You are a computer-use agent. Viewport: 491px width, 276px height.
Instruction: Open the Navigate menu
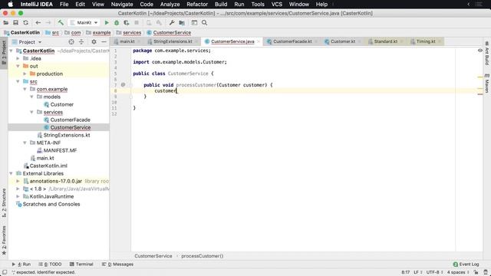pos(122,5)
